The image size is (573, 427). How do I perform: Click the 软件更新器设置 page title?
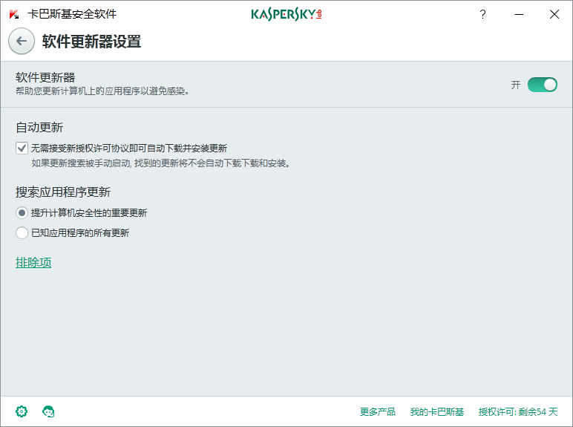pos(91,42)
